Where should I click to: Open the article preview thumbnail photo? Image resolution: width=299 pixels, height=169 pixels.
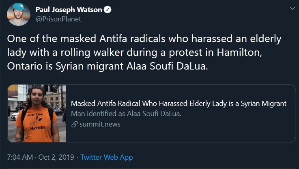[x=37, y=113]
